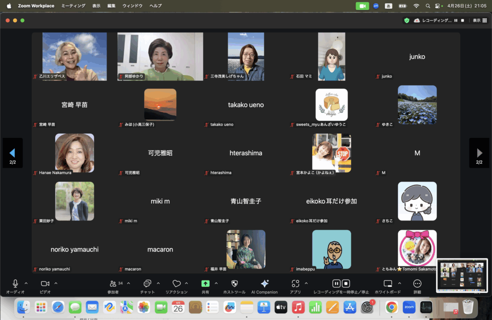The width and height of the screenshot is (492, 320).
Task: Open the アプリ apps icon
Action: coord(295,284)
